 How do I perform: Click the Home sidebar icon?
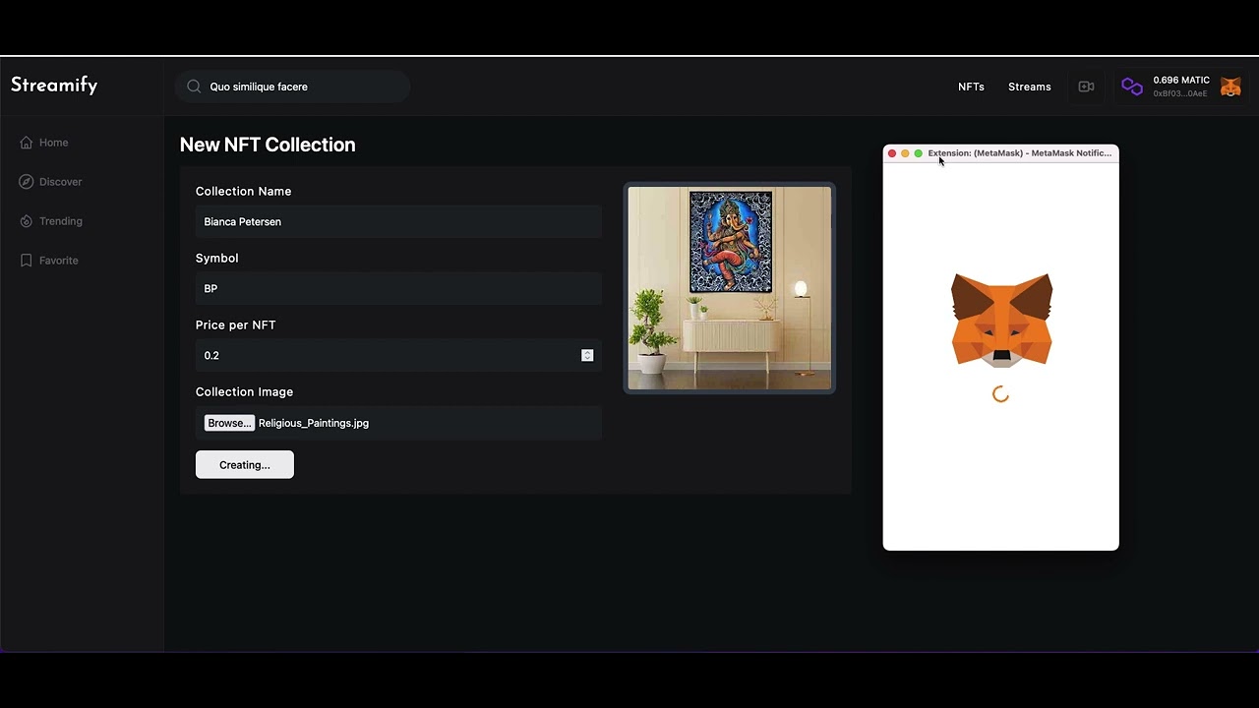tap(27, 143)
